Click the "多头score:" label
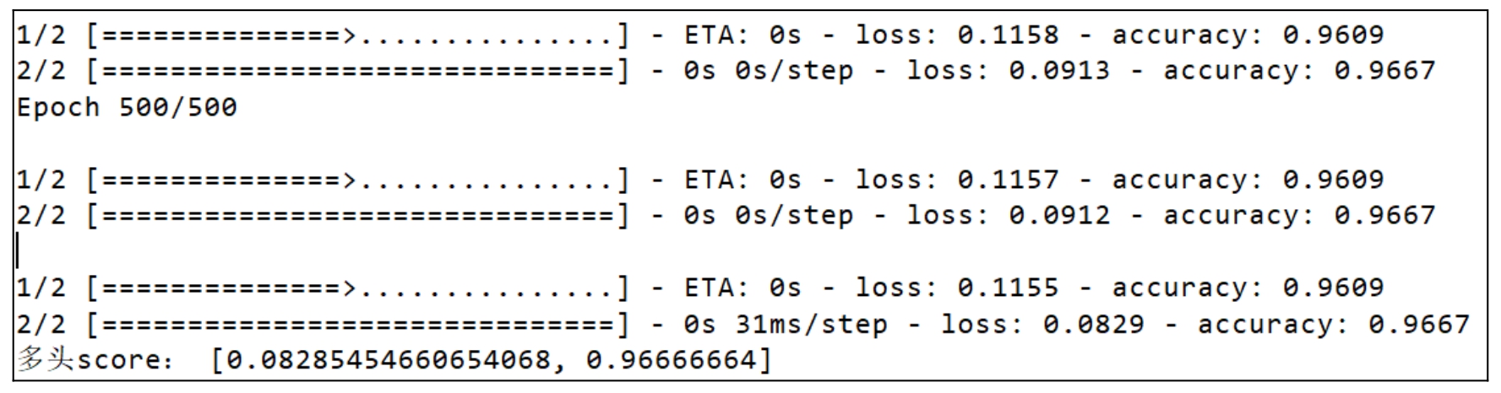This screenshot has height=393, width=1501. (95, 361)
